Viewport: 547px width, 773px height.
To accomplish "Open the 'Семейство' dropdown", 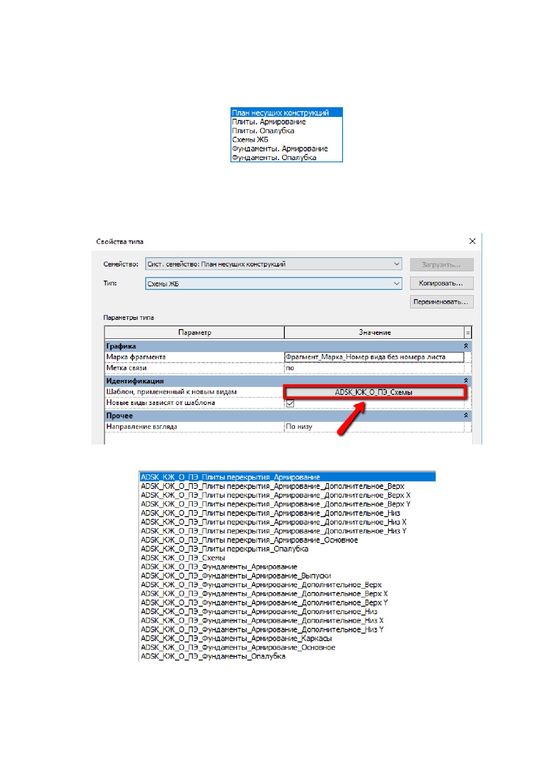I will 274,264.
